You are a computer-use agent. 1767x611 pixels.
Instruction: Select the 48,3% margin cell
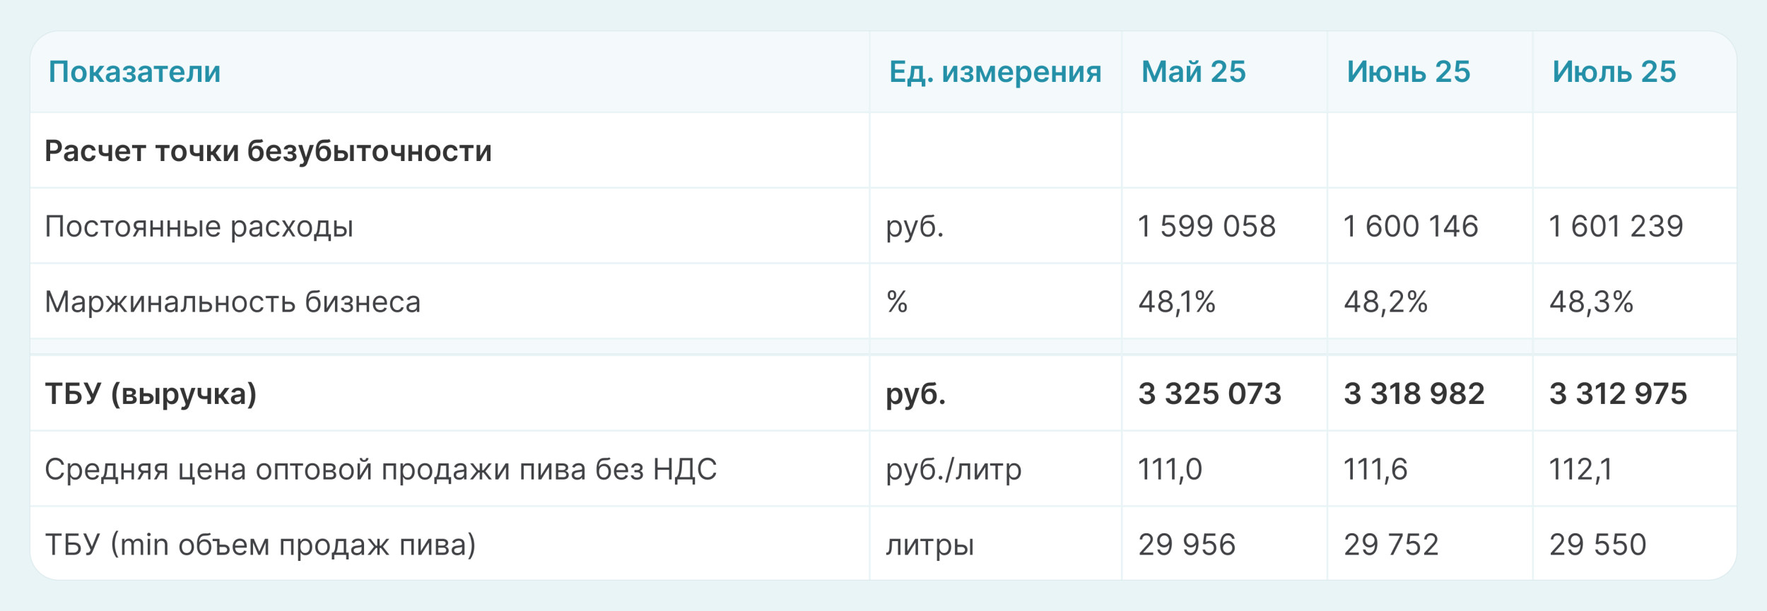coord(1591,302)
